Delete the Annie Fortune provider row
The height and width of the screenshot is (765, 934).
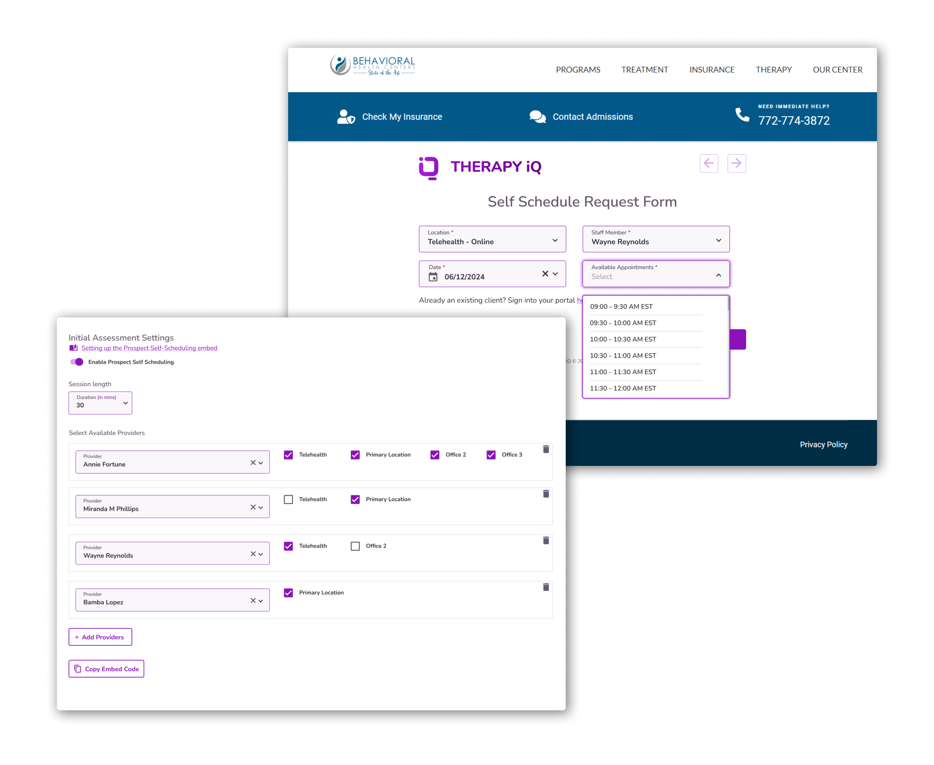546,449
